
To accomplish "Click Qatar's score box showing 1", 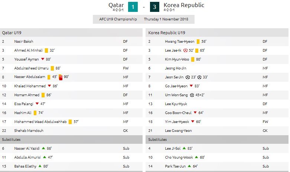I will point(133,7).
